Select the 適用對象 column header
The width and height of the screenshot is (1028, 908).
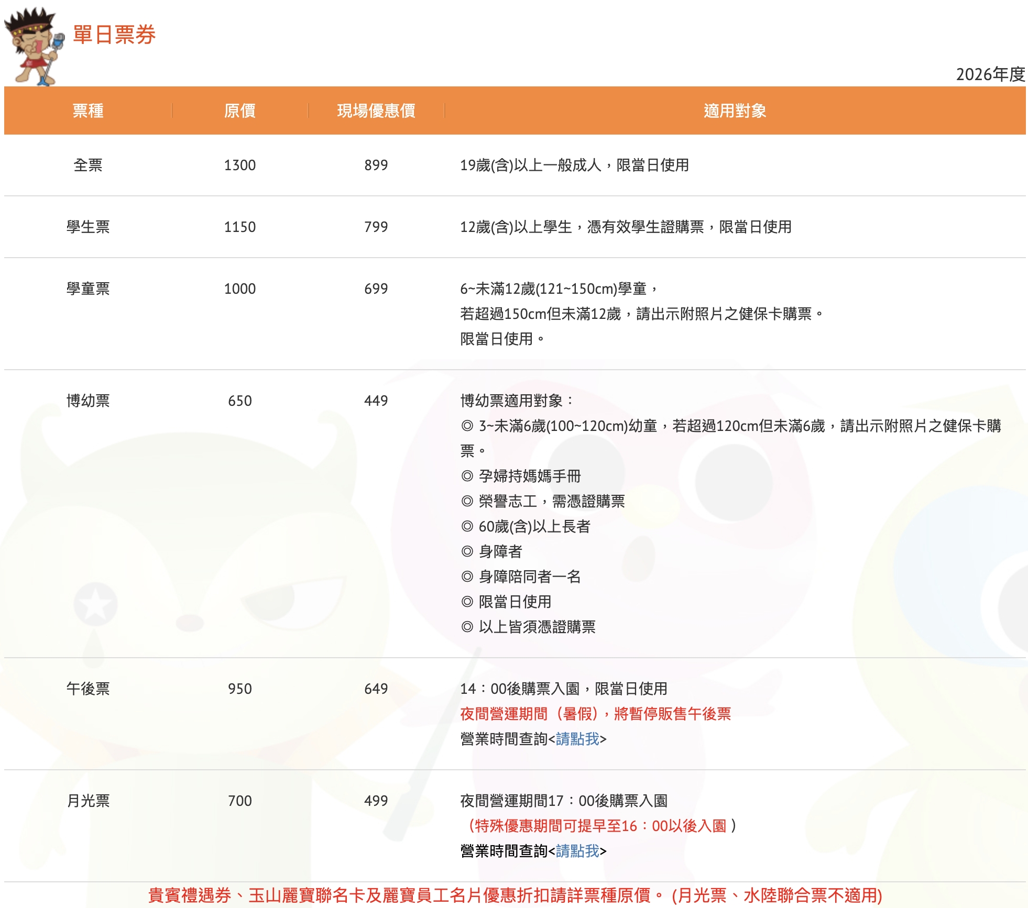[x=735, y=110]
